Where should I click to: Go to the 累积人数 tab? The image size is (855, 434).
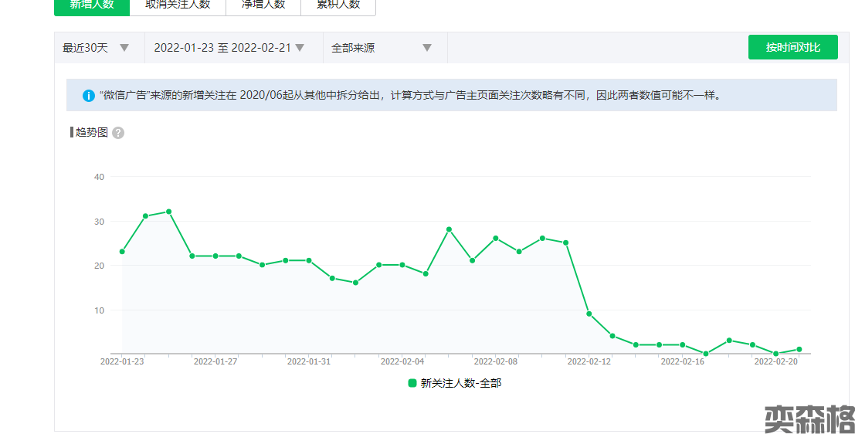(338, 5)
